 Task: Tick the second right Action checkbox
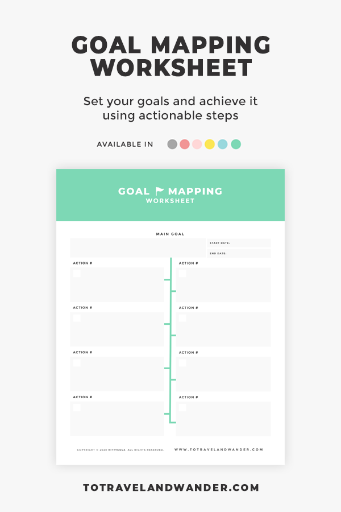pos(182,318)
